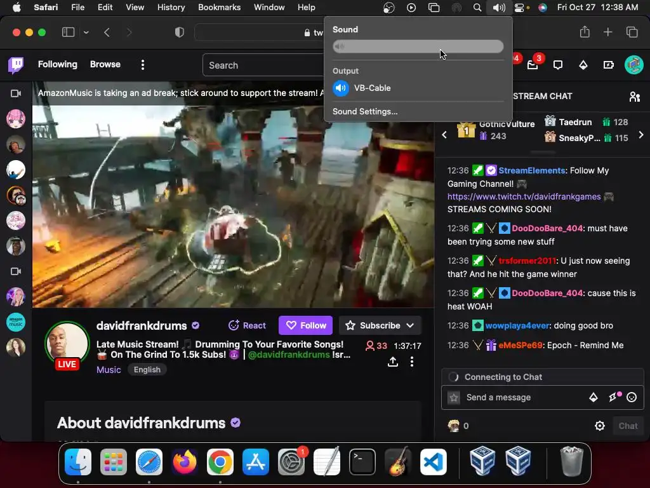This screenshot has height=488, width=650.
Task: Click StreamElements username in chat
Action: [531, 170]
